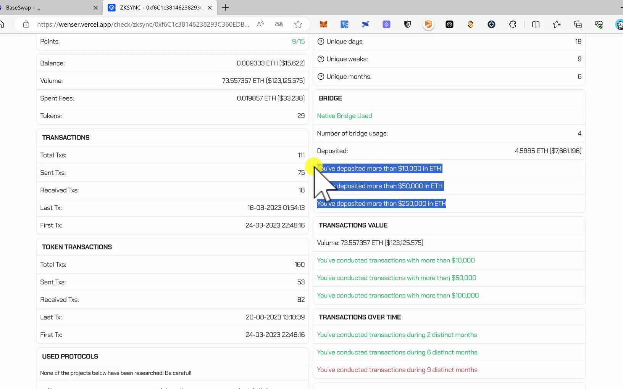623x389 pixels.
Task: Click the Volume row in Transactions Value
Action: click(x=449, y=243)
